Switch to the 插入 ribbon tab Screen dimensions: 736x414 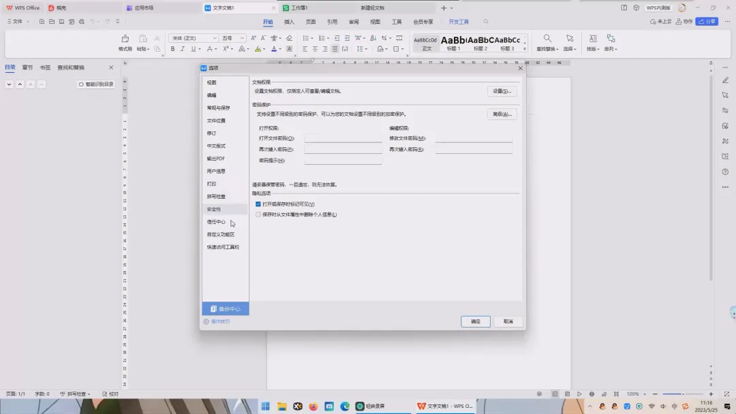click(289, 22)
